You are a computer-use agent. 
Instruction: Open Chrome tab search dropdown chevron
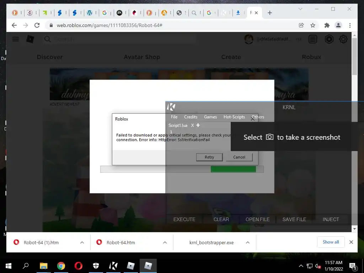tap(300, 9)
